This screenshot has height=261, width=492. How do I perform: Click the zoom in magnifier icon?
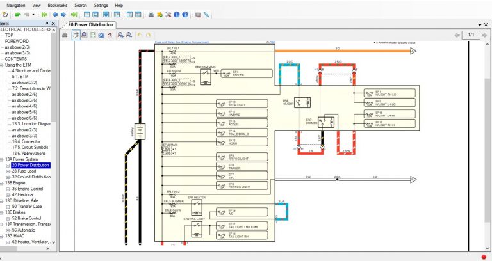(x=120, y=35)
